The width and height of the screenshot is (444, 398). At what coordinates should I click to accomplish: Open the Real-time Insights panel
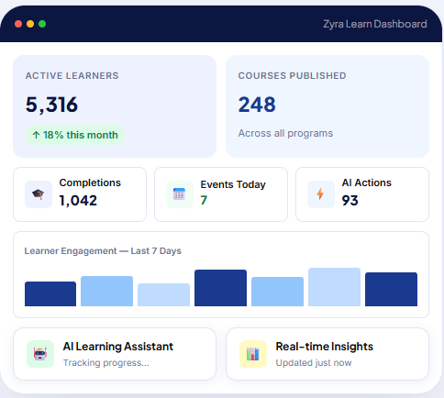[327, 354]
